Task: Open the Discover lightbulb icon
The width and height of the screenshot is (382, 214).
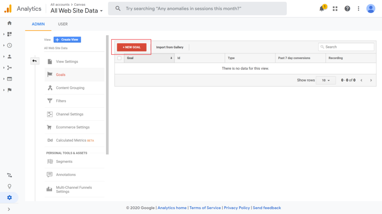Action: click(9, 186)
